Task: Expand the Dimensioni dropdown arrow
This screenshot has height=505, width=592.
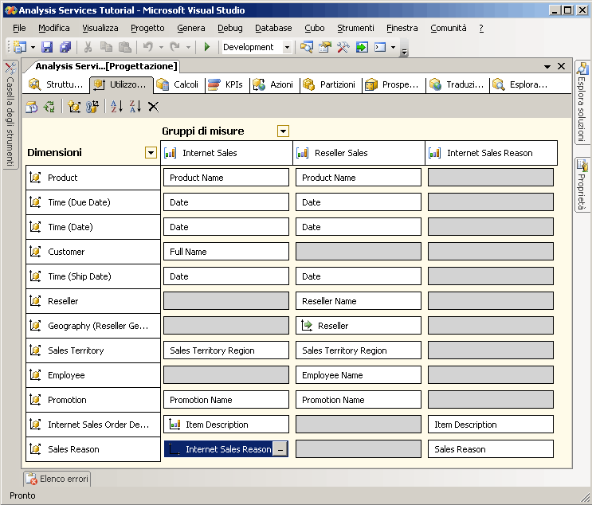Action: tap(151, 153)
